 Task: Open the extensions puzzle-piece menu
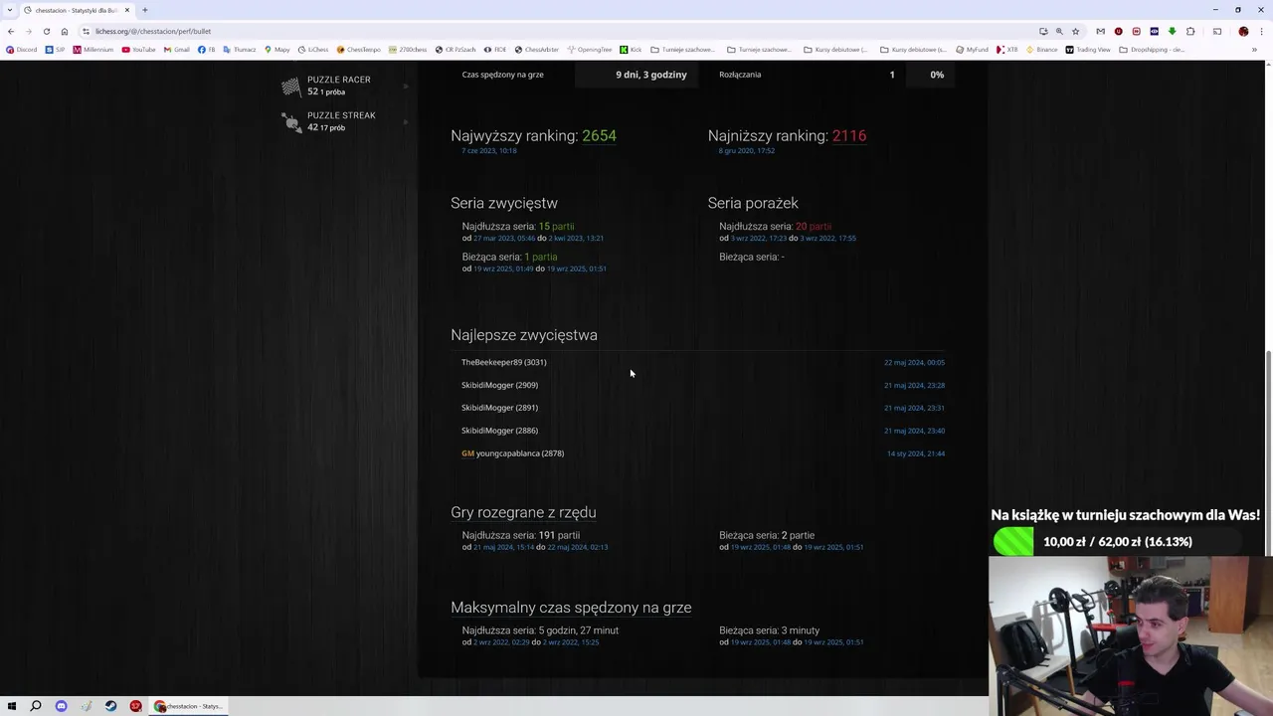[x=1190, y=31]
